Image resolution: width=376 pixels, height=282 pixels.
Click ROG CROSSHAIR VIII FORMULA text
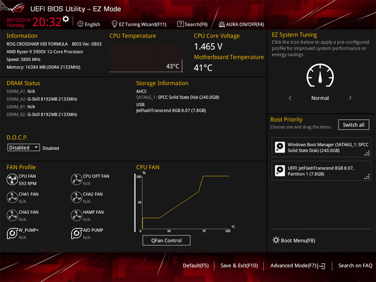37,44
